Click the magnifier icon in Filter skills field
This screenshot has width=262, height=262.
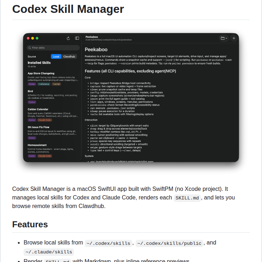(30, 48)
